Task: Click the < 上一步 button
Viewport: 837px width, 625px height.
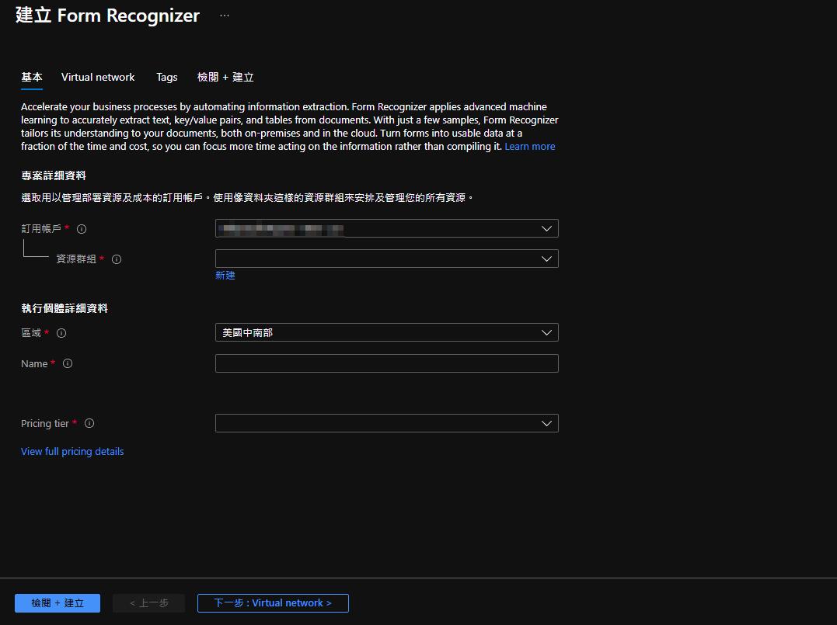Action: (149, 603)
